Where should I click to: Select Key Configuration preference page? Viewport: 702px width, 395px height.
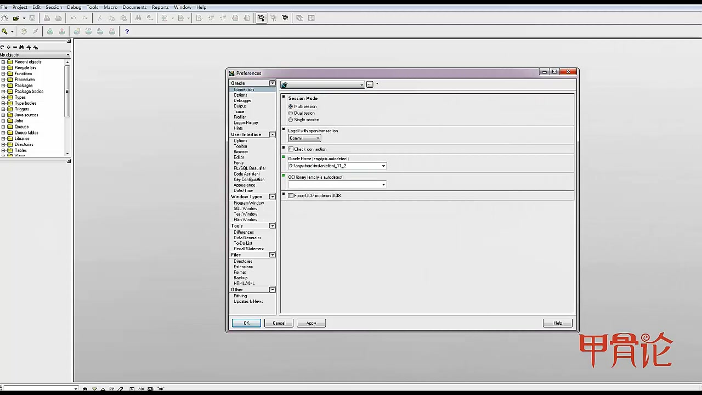click(x=249, y=179)
